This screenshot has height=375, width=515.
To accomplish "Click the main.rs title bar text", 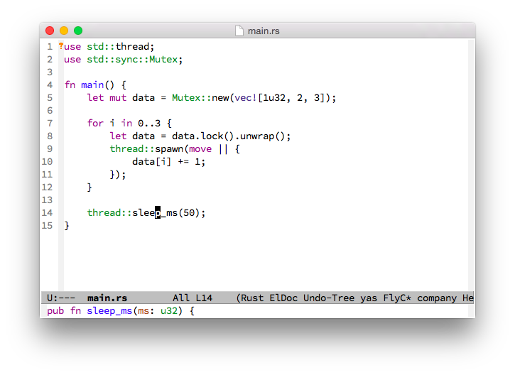I will point(264,31).
